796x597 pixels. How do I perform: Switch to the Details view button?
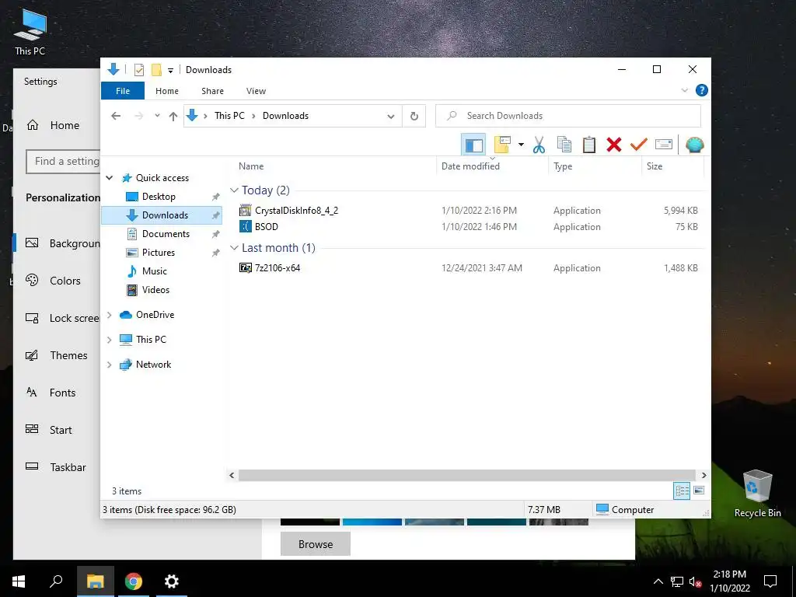tap(682, 491)
